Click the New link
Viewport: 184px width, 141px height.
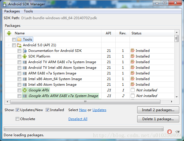pos(83,110)
